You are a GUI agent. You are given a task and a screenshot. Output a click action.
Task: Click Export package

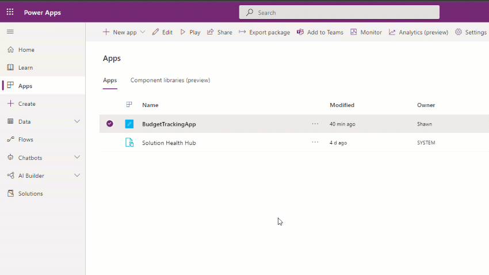pyautogui.click(x=265, y=32)
